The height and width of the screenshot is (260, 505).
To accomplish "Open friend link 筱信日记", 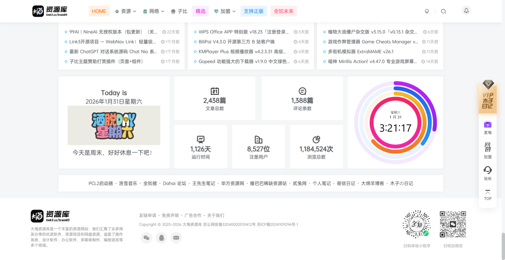I will click(x=346, y=183).
